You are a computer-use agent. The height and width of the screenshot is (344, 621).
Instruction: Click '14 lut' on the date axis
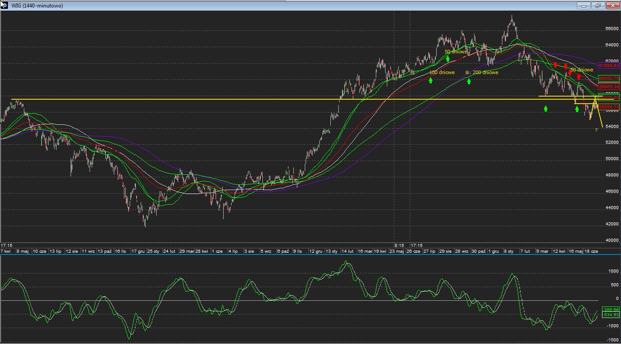pyautogui.click(x=348, y=251)
